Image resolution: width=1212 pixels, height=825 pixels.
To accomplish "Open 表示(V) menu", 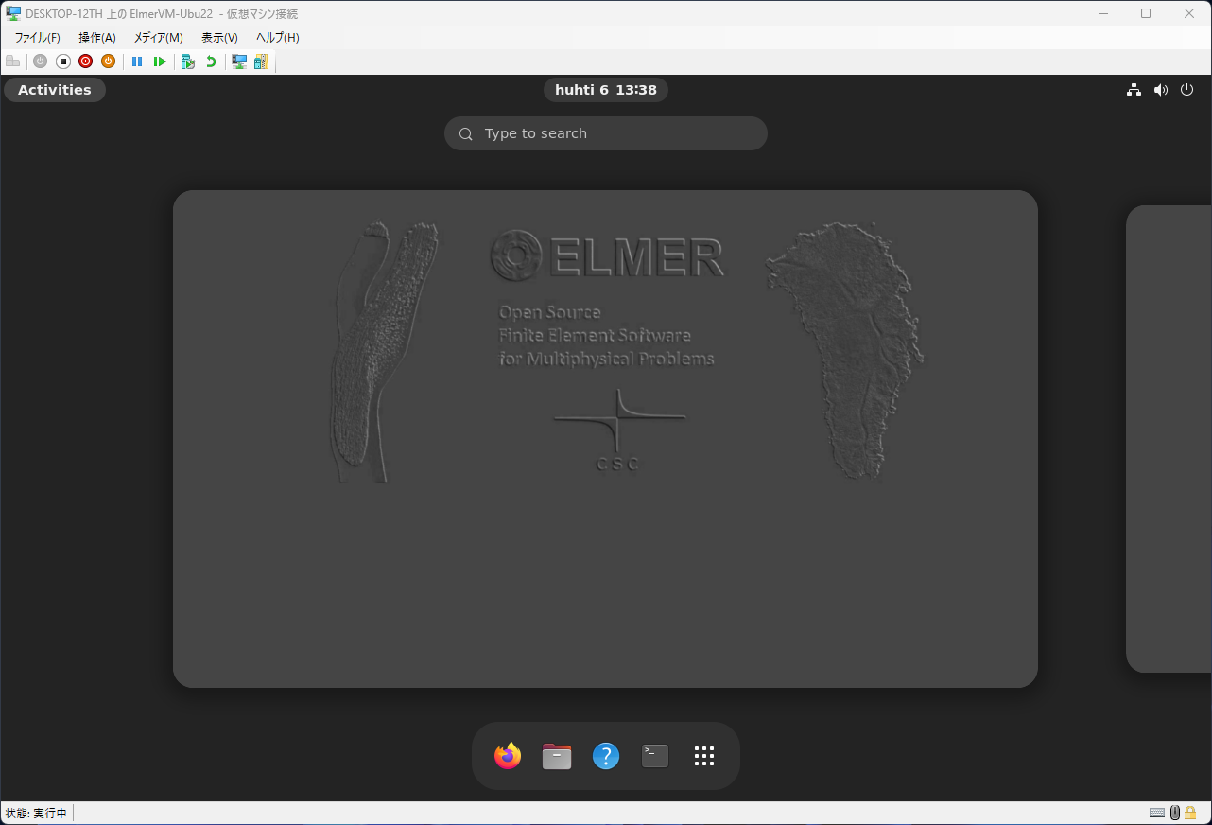I will (x=219, y=38).
